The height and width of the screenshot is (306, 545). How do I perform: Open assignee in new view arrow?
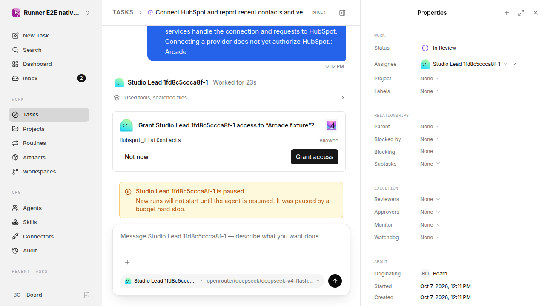point(515,64)
